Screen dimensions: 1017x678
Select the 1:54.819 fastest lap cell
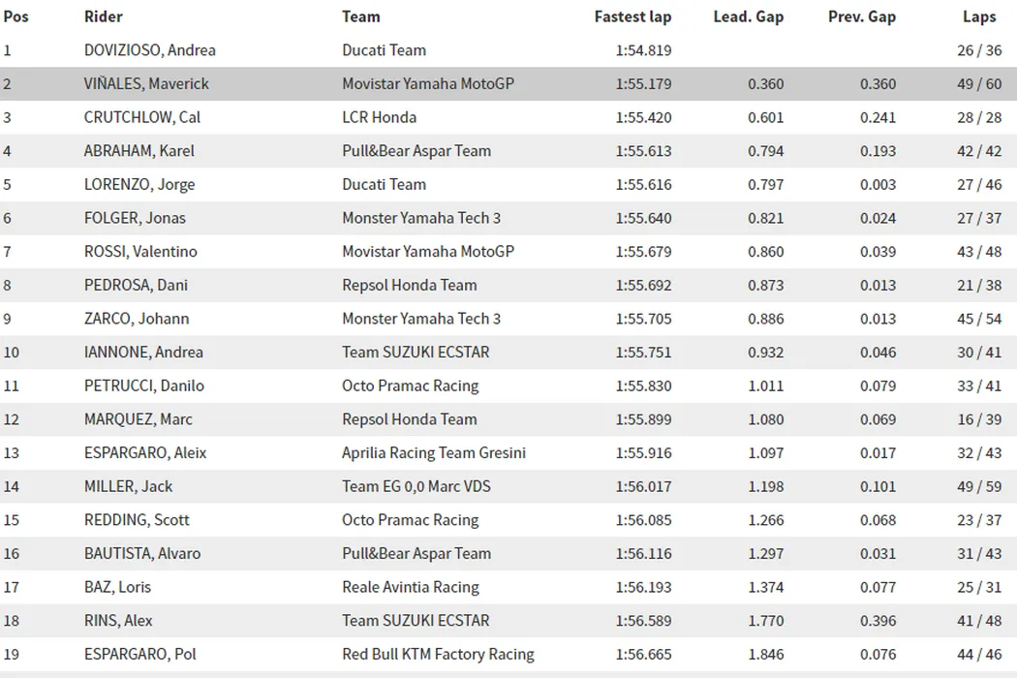point(643,50)
